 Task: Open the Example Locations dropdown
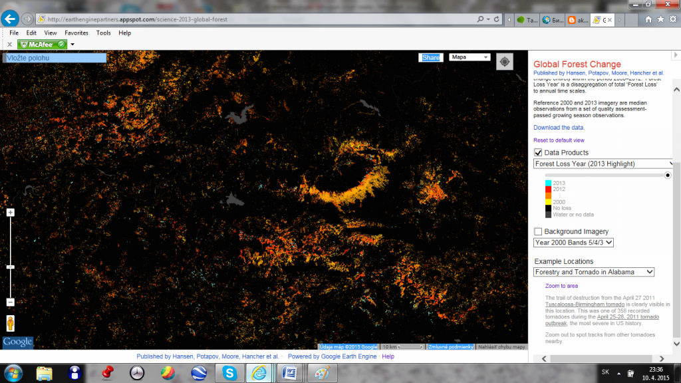(x=594, y=272)
